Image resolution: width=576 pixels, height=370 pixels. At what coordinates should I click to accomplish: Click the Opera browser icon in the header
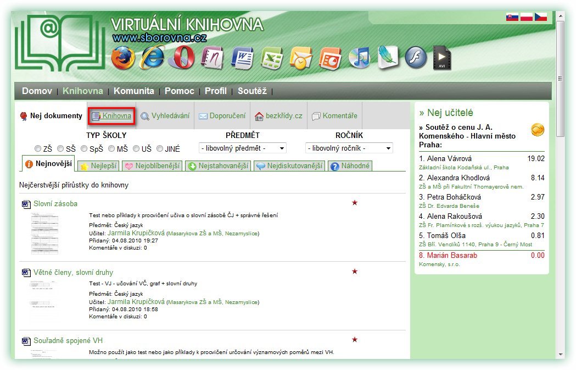pos(181,57)
